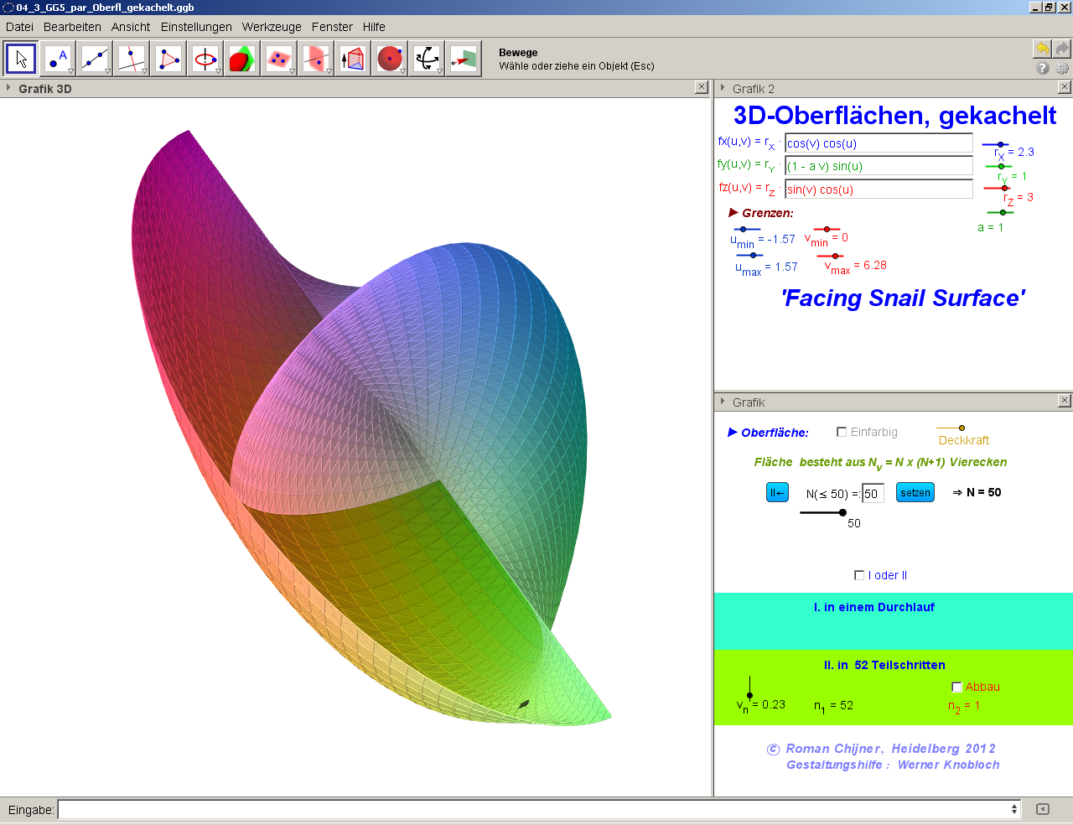Select the Move (Bewege) arrow tool
Image resolution: width=1073 pixels, height=825 pixels.
[x=21, y=59]
